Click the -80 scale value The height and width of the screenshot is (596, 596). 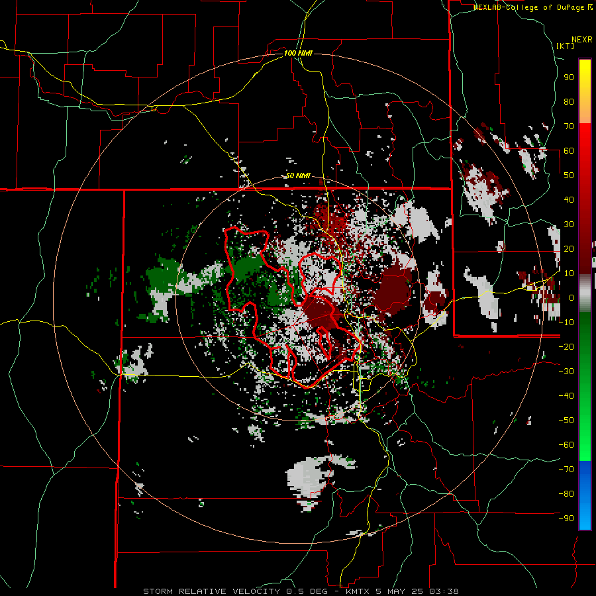[x=566, y=494]
